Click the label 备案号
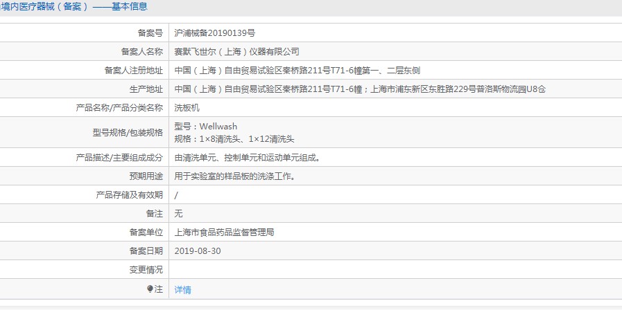Viewport: 622px width, 310px height. 150,33
